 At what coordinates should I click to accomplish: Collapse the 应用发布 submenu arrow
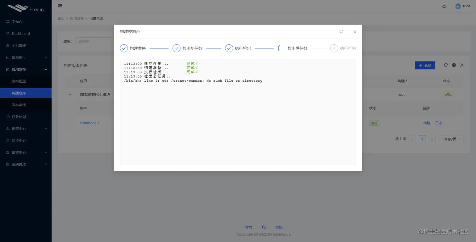tap(46, 69)
